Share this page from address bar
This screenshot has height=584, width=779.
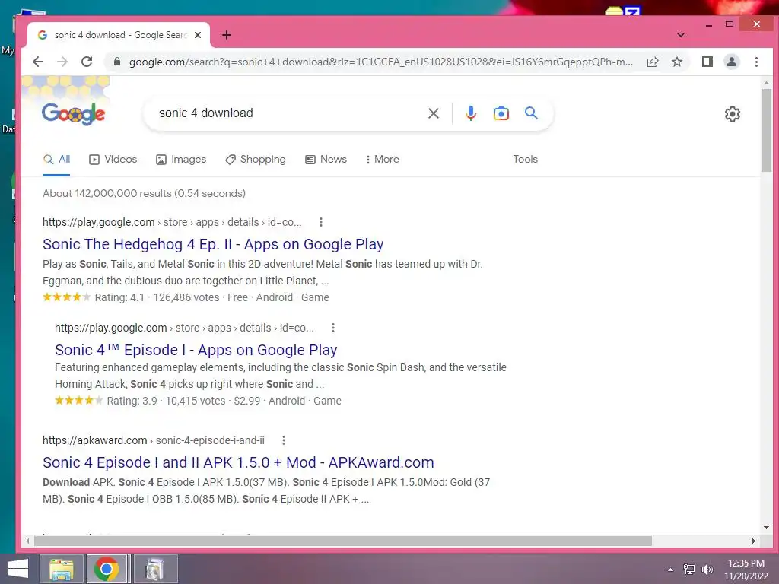pyautogui.click(x=653, y=62)
